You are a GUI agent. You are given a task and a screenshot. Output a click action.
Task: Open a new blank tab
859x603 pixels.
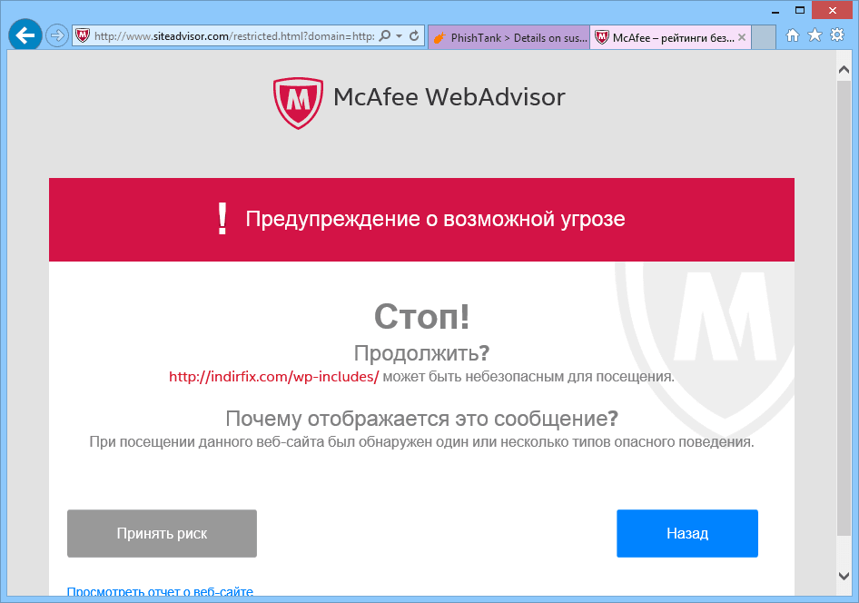click(763, 37)
